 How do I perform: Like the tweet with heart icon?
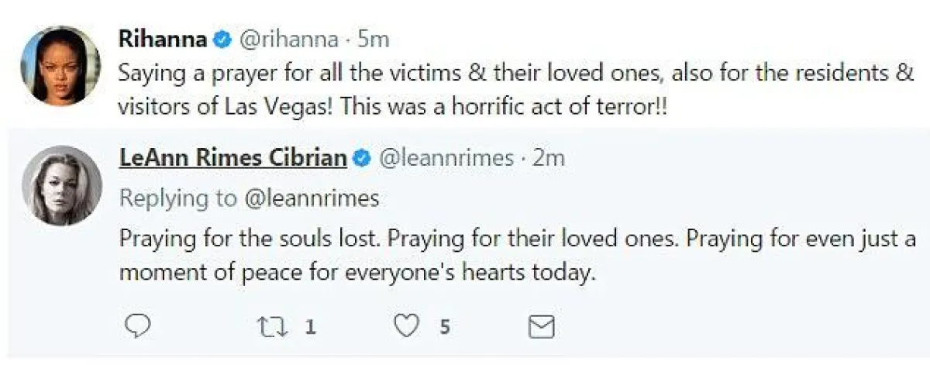pos(406,327)
